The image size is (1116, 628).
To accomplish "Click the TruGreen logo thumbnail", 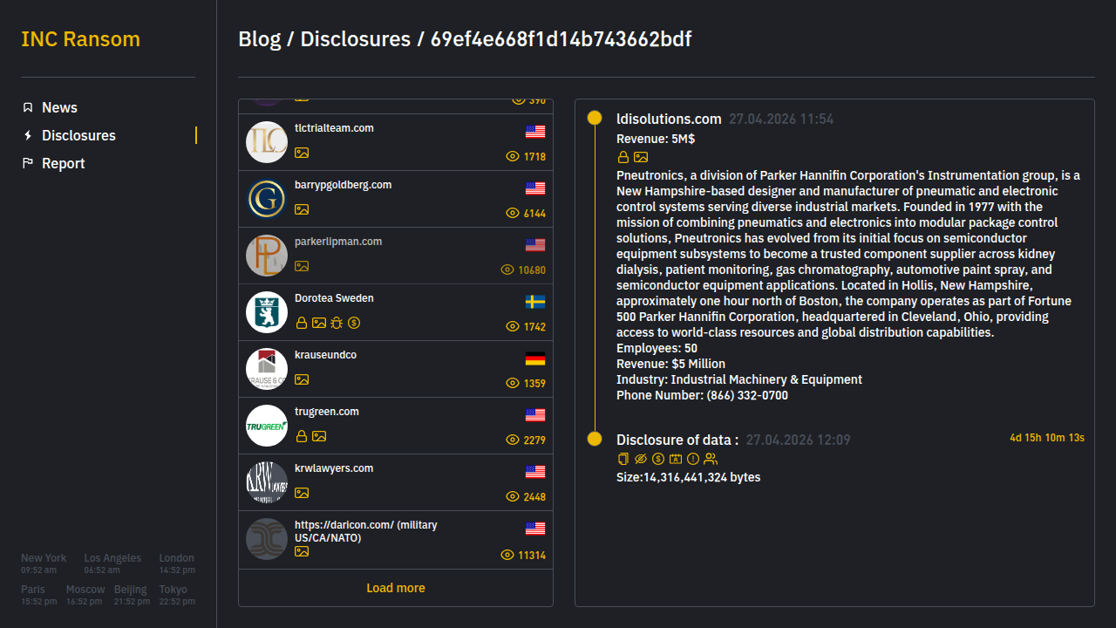I will point(267,426).
